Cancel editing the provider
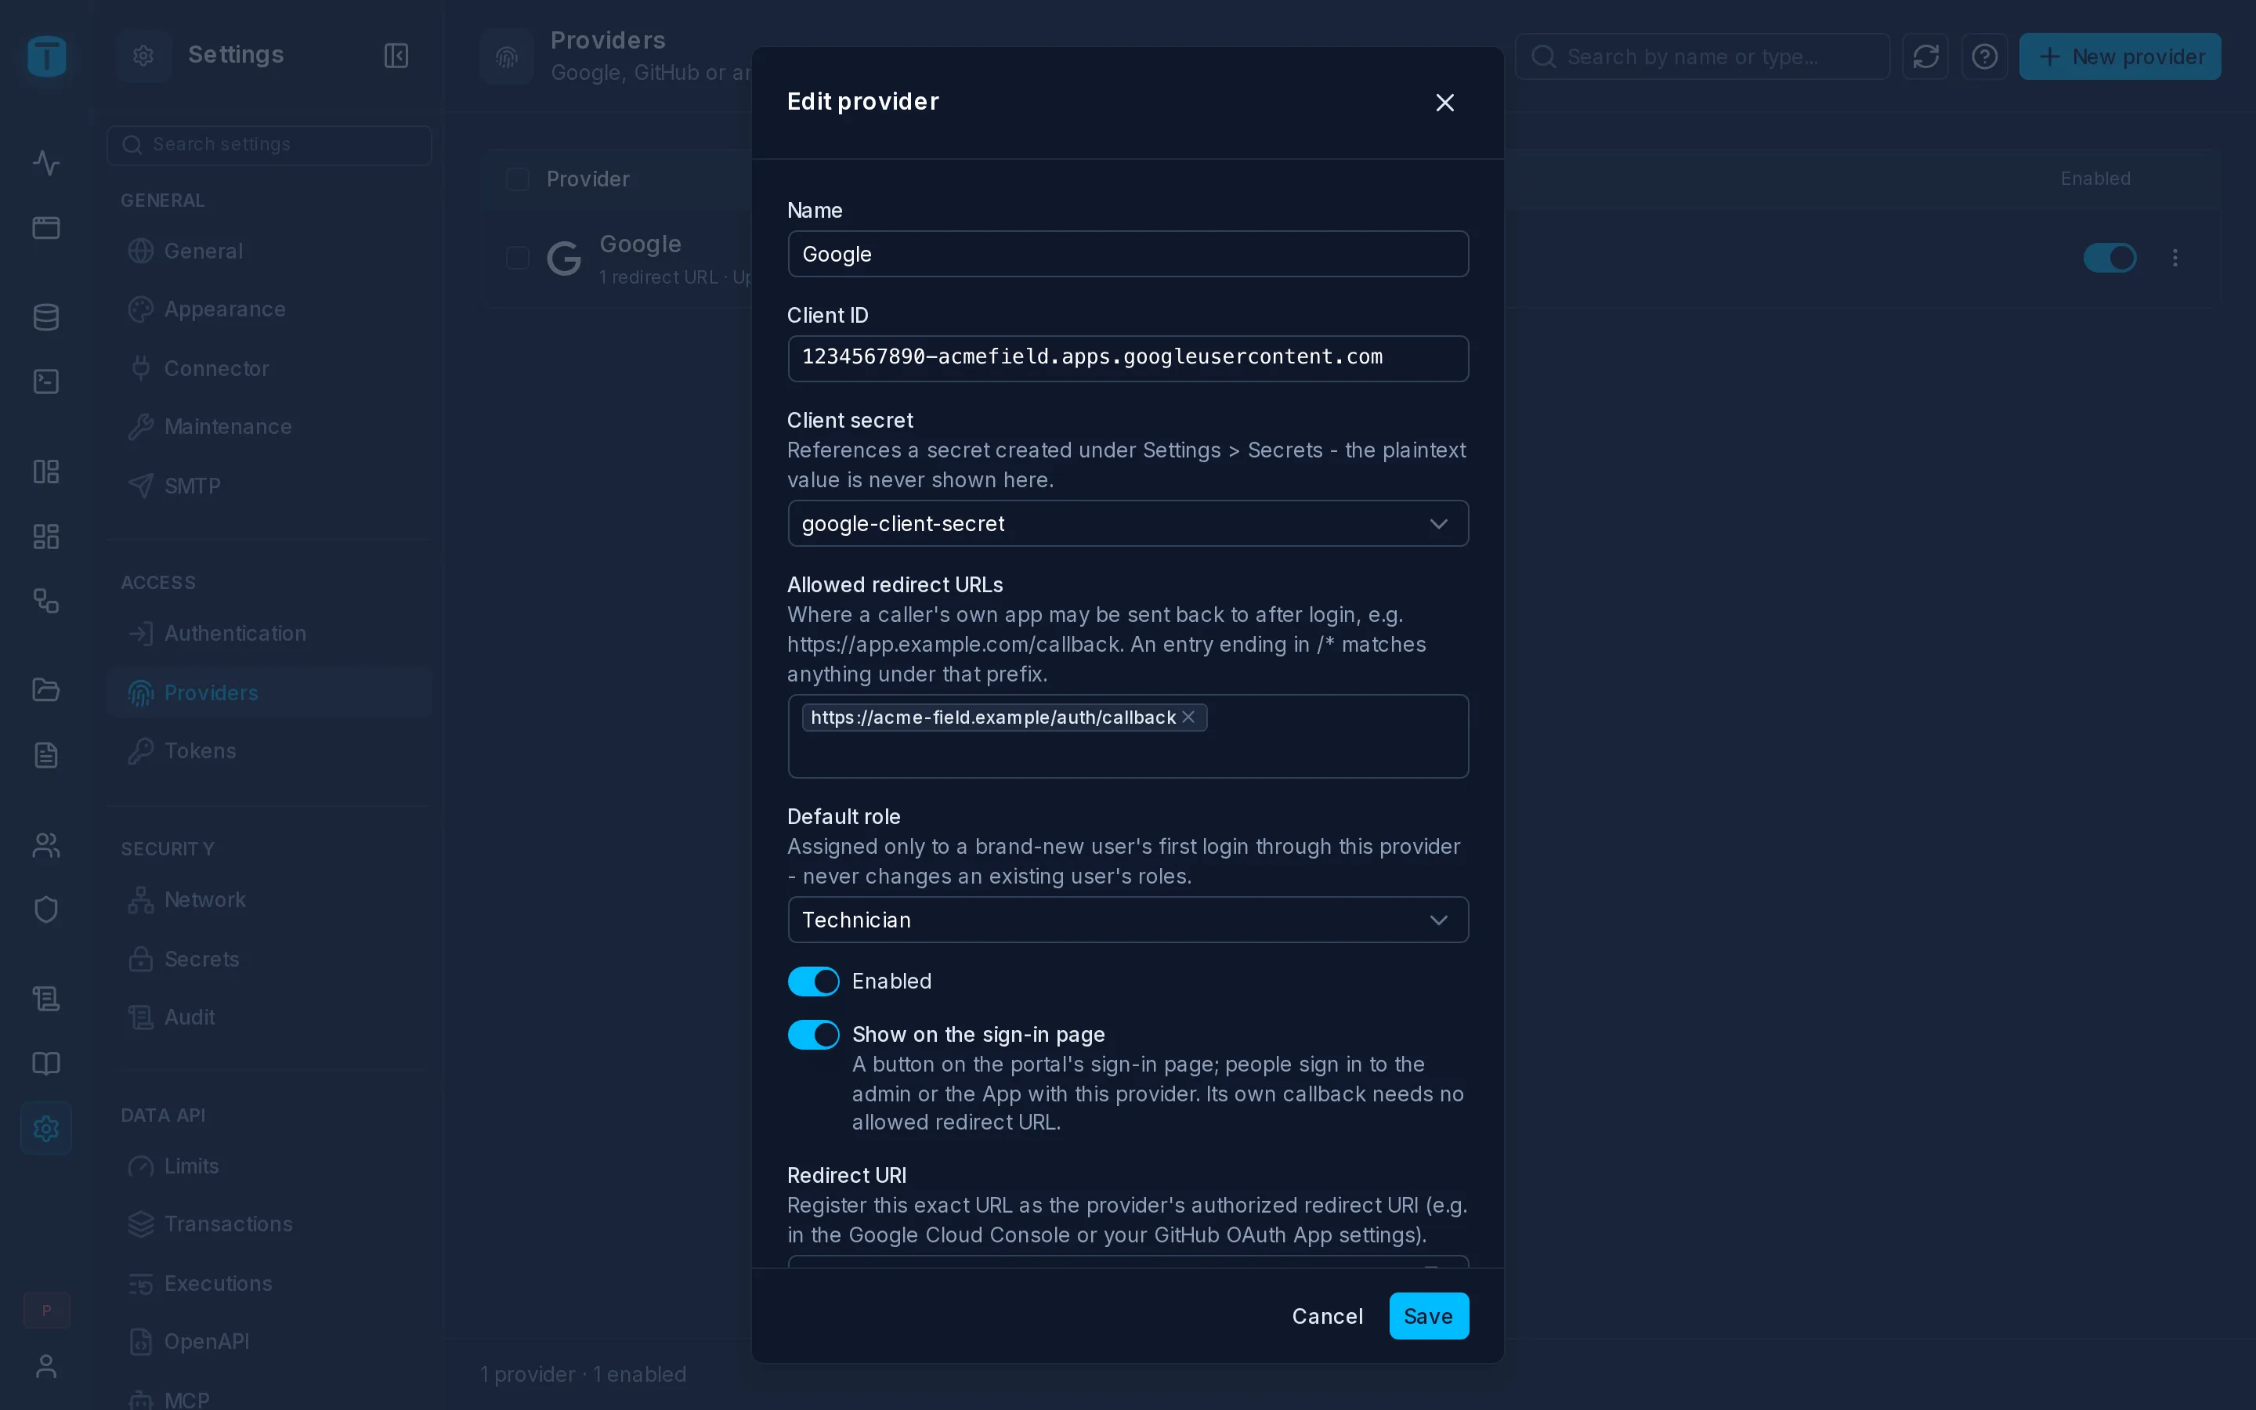Viewport: 2256px width, 1410px height. [1326, 1316]
